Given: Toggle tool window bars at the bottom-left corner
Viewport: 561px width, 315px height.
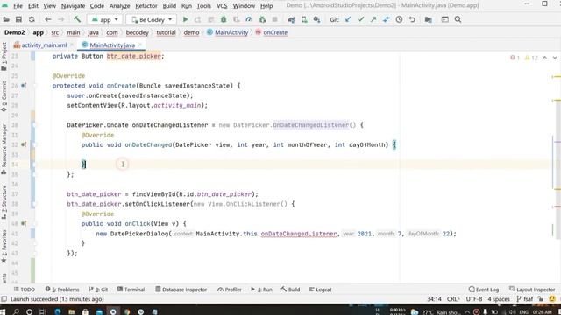Looking at the screenshot, I should click(x=4, y=299).
